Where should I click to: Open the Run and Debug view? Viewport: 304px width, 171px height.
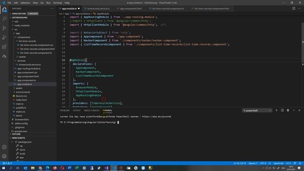pyautogui.click(x=4, y=38)
